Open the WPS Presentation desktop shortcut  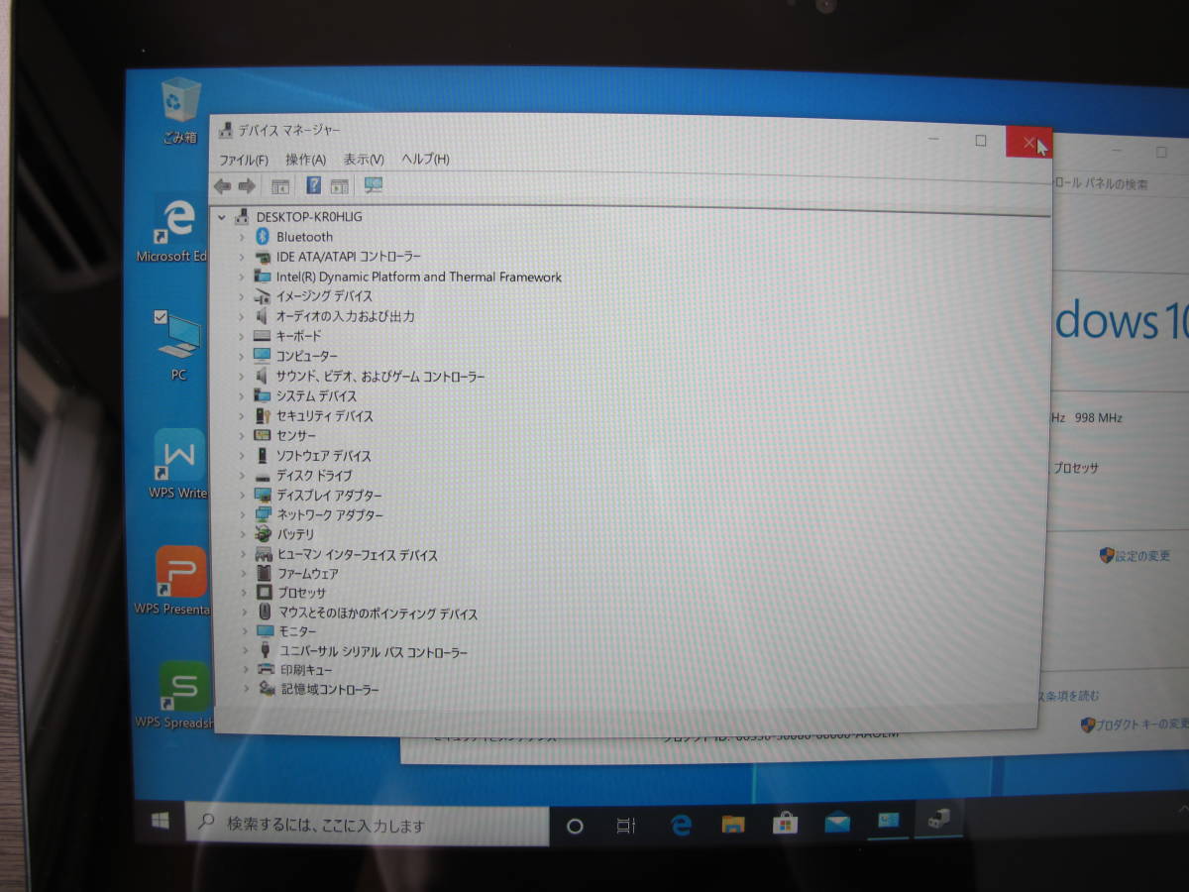[x=177, y=581]
